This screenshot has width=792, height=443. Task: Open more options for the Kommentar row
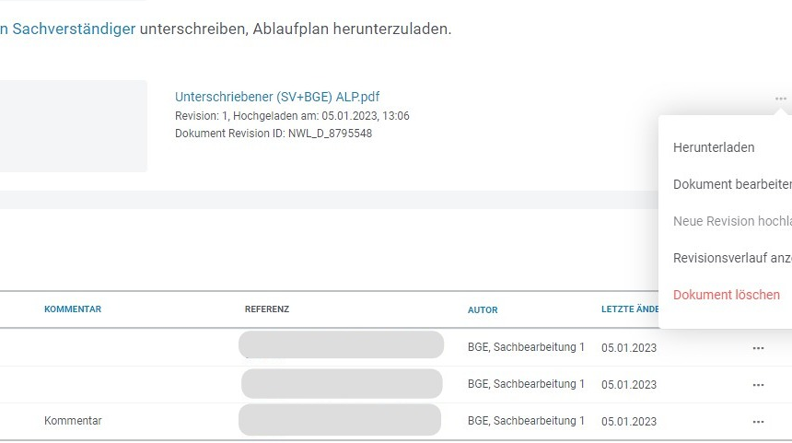[x=758, y=422]
